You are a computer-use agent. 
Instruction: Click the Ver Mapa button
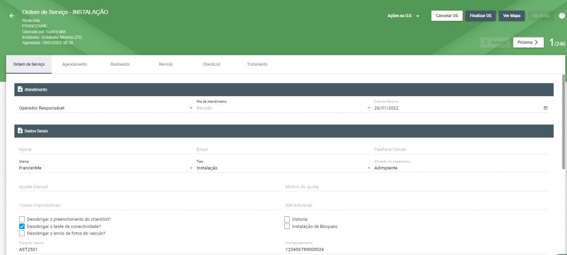[x=512, y=16]
